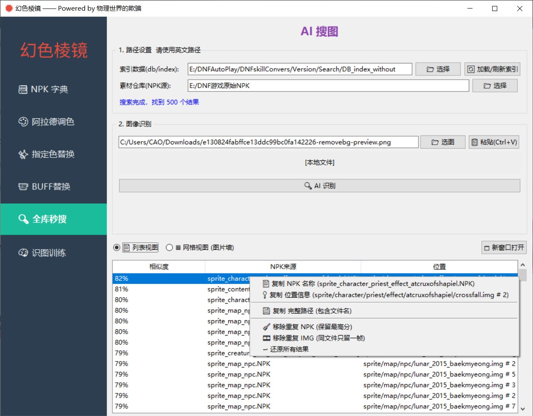
Task: Click the folder icon beside 索引数据 path
Action: (x=431, y=69)
